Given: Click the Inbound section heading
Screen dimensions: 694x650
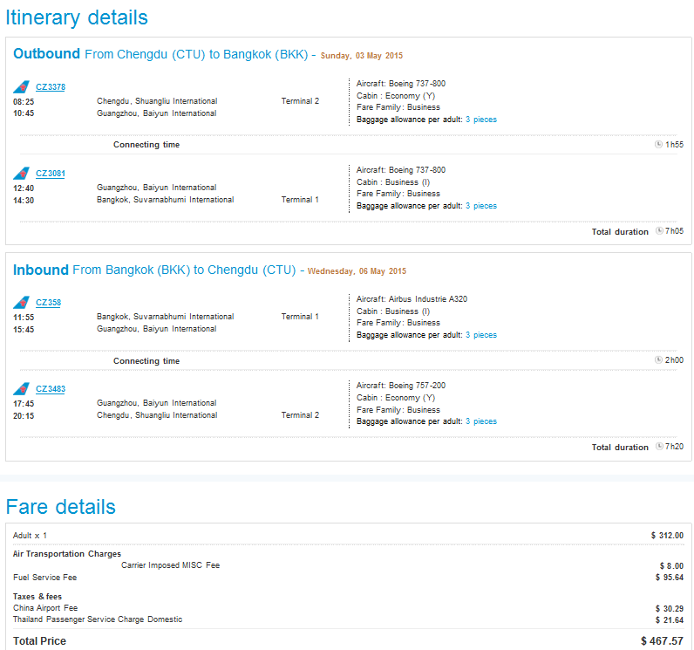Looking at the screenshot, I should (40, 270).
